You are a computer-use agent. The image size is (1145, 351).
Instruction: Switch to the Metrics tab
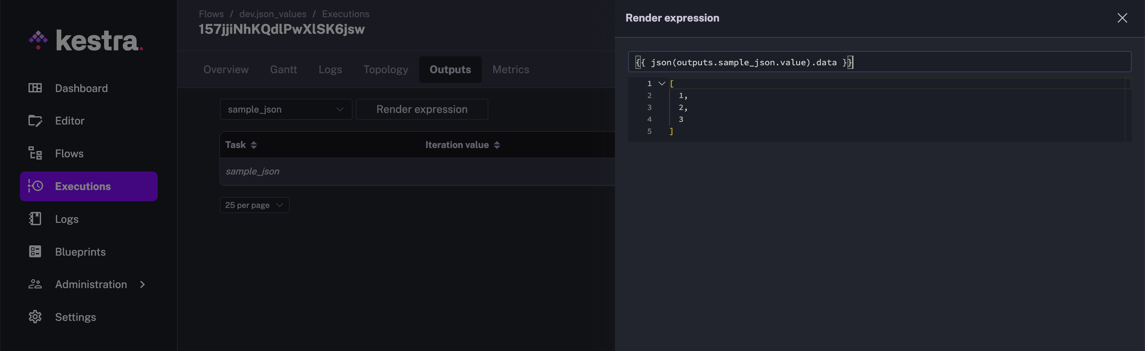point(510,69)
